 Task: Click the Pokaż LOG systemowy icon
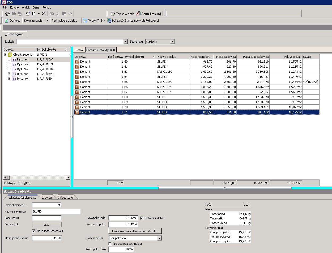click(x=109, y=21)
